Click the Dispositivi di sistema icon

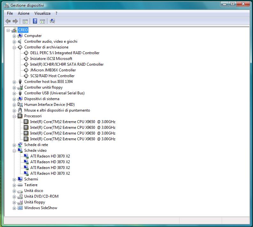pos(20,99)
